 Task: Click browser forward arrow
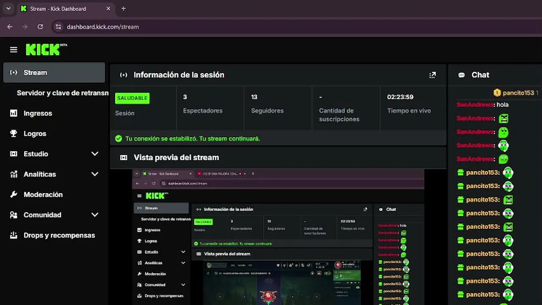click(25, 27)
